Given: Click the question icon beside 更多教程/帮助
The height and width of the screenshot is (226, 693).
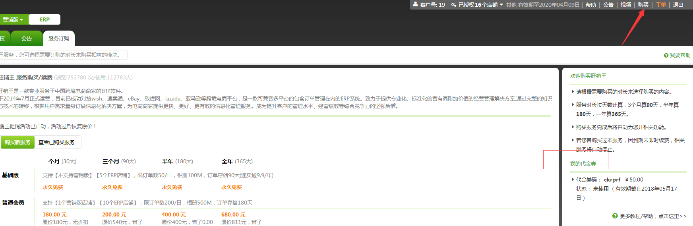Looking at the screenshot, I should coord(615,216).
